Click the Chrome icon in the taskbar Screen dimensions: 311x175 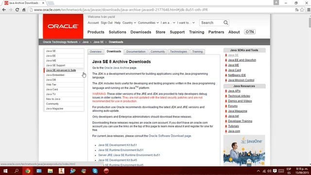pyautogui.click(x=28, y=171)
